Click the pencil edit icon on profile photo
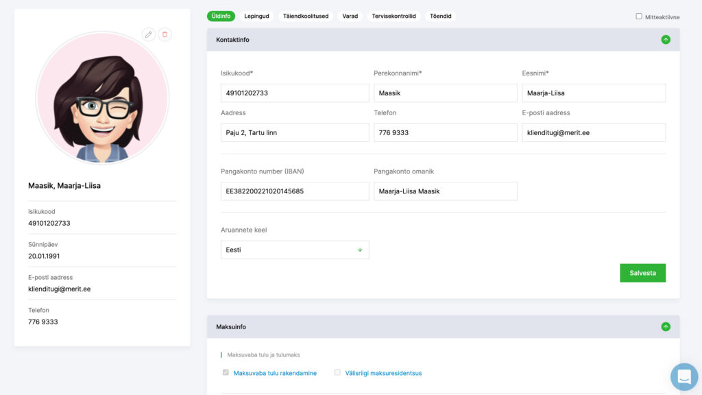Viewport: 702px width, 395px height. [x=149, y=34]
